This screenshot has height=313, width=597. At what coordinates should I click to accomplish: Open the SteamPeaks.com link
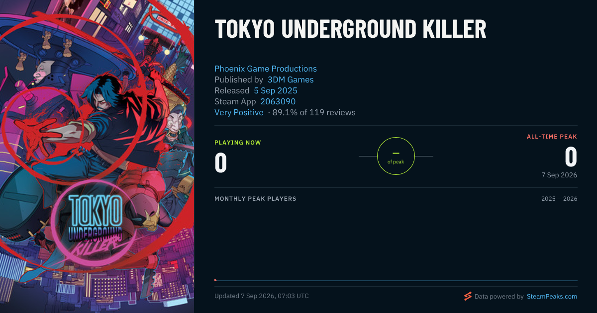point(552,297)
